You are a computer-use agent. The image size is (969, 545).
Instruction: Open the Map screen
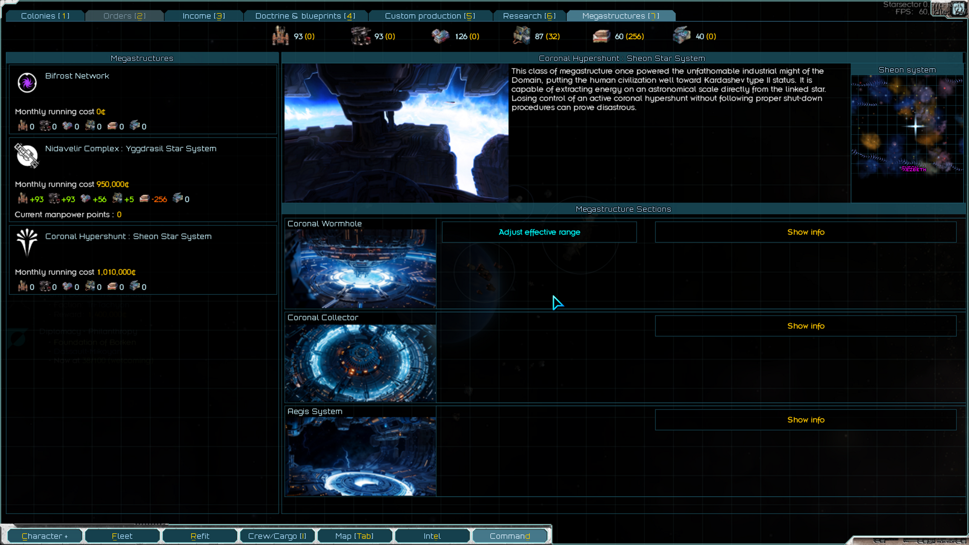pos(354,536)
